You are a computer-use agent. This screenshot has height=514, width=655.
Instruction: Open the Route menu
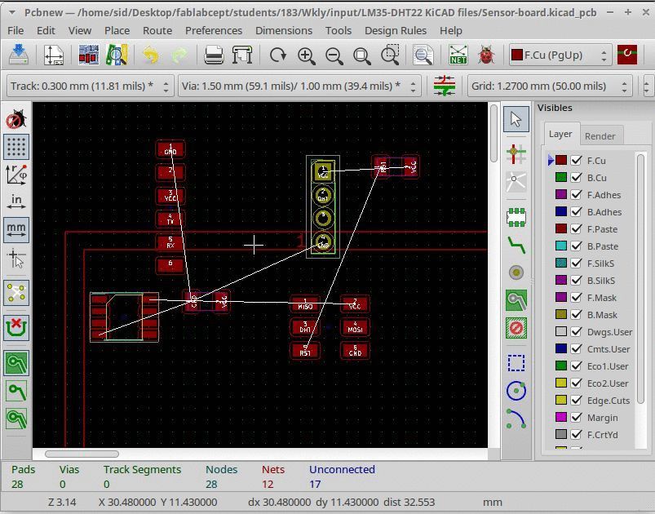click(x=157, y=30)
